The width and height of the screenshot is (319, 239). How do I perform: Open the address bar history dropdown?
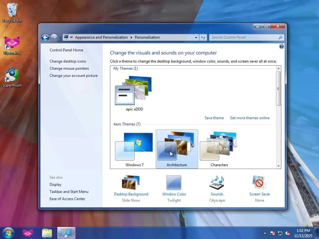196,37
